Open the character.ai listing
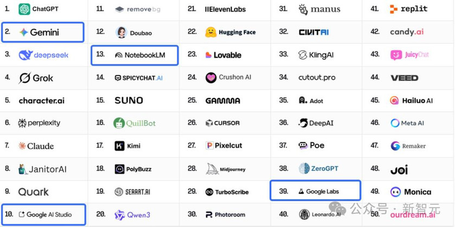The image size is (455, 227). click(x=41, y=101)
